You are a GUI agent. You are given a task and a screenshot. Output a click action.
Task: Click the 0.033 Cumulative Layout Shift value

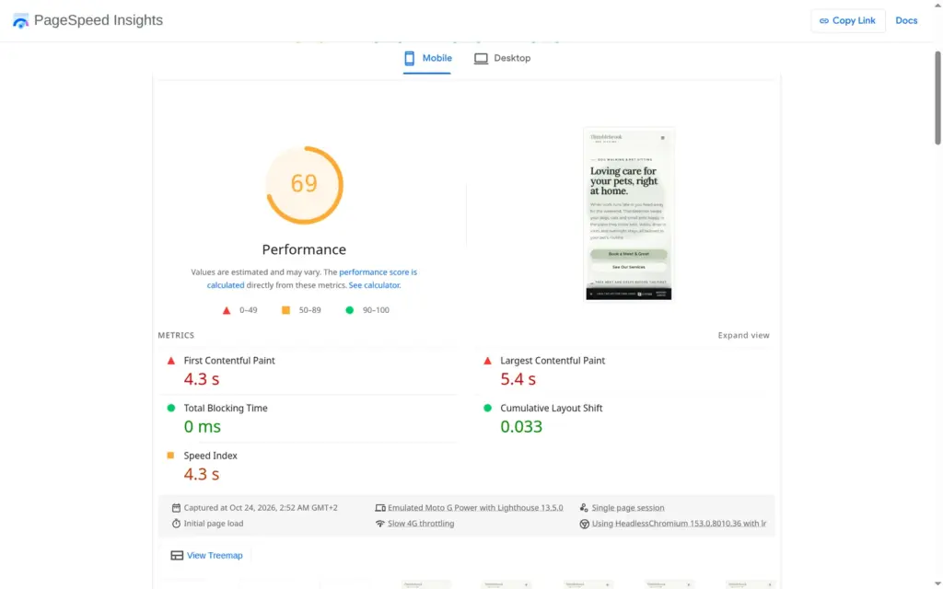[521, 427]
